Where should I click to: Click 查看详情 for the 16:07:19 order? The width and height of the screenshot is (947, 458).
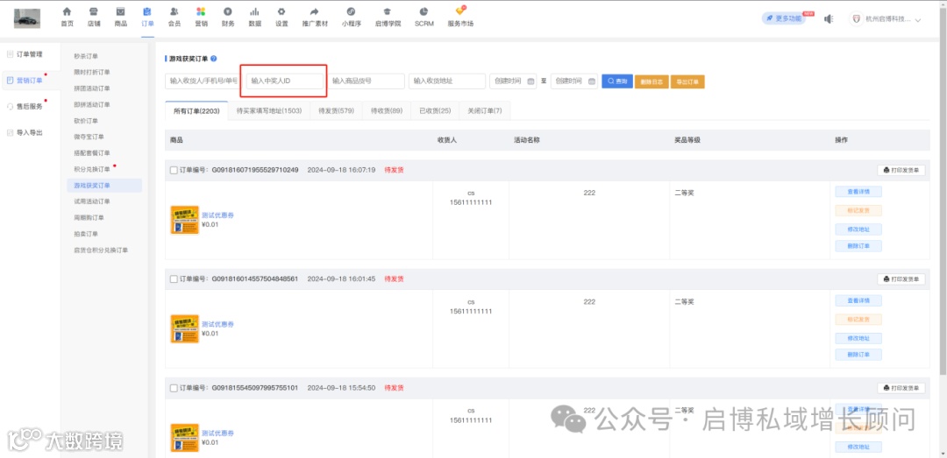(x=858, y=192)
